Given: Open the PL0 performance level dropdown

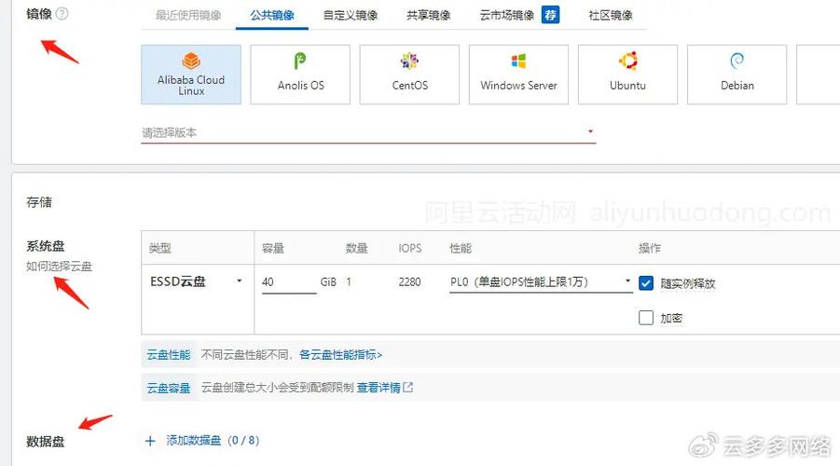Looking at the screenshot, I should pos(541,281).
